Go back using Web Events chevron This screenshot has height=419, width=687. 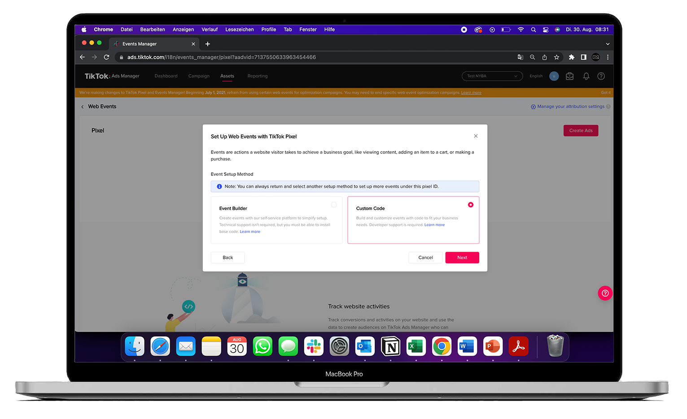(82, 107)
